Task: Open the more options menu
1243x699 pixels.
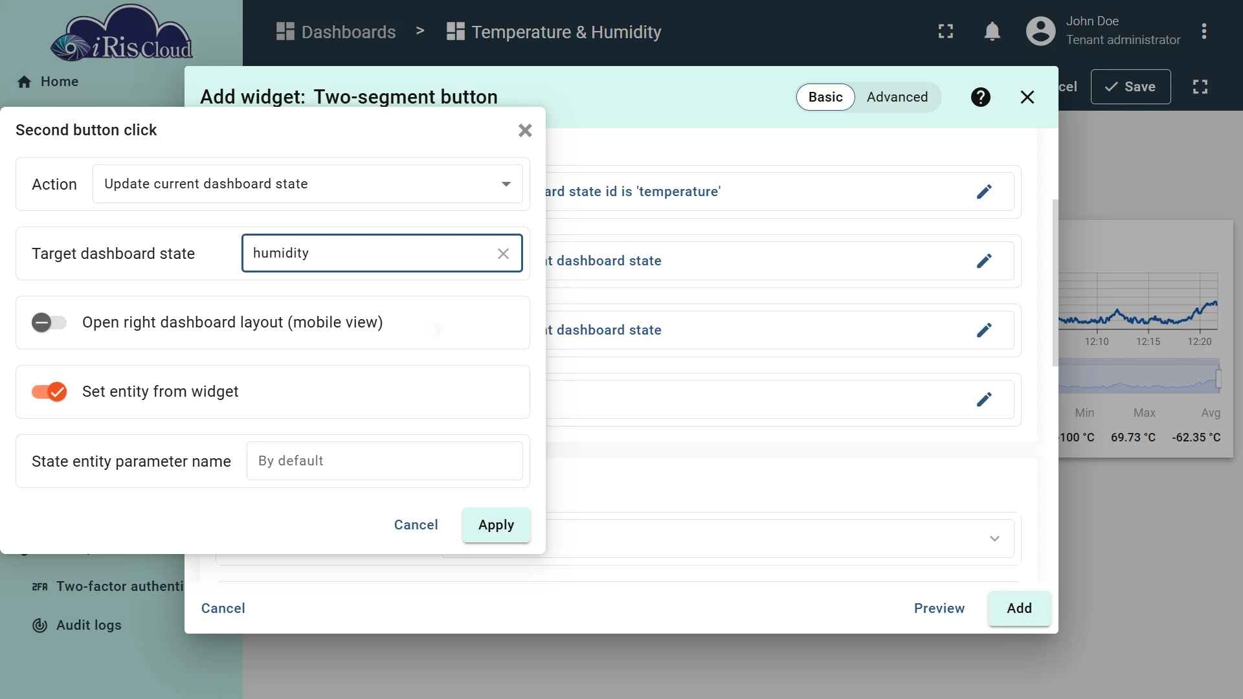Action: click(x=1204, y=31)
